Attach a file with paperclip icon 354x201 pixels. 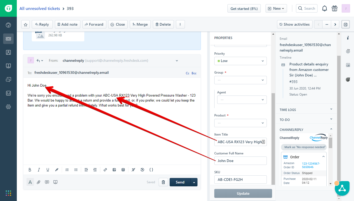point(39,182)
